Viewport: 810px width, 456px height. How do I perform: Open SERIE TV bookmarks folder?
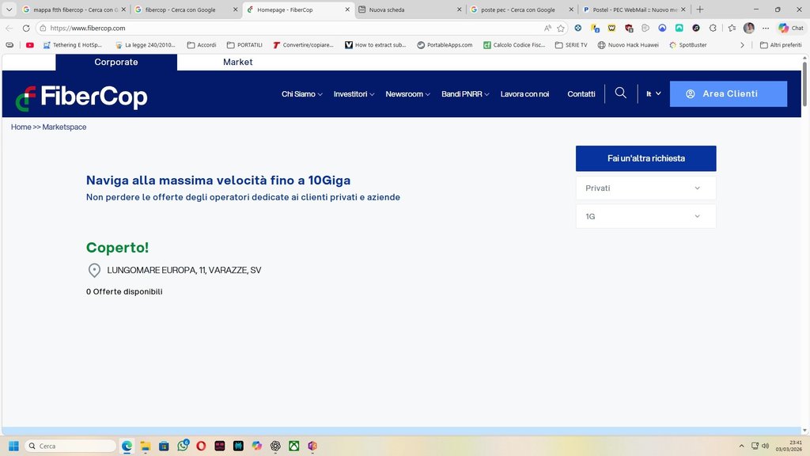pos(571,45)
